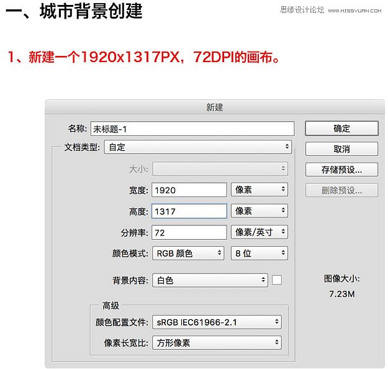388x369 pixels.
Task: Open the 8 位 bit depth dropdown
Action: click(x=259, y=253)
